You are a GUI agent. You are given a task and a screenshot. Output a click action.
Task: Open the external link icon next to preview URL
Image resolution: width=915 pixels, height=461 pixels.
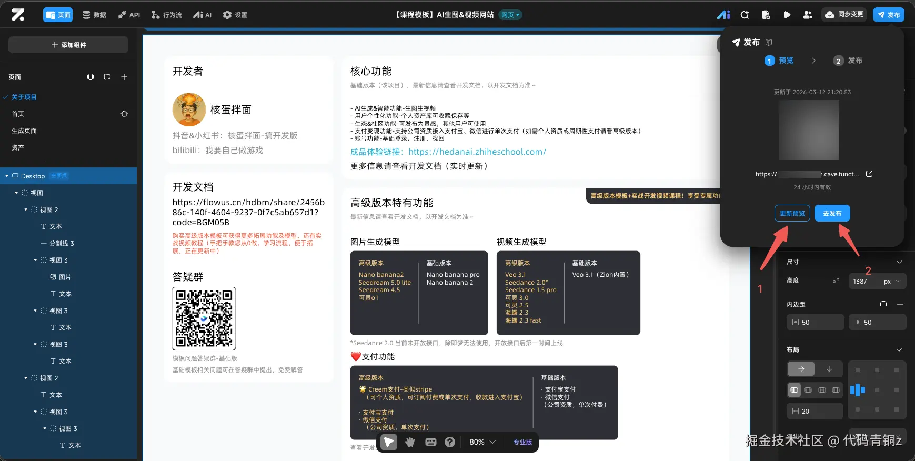(x=869, y=174)
